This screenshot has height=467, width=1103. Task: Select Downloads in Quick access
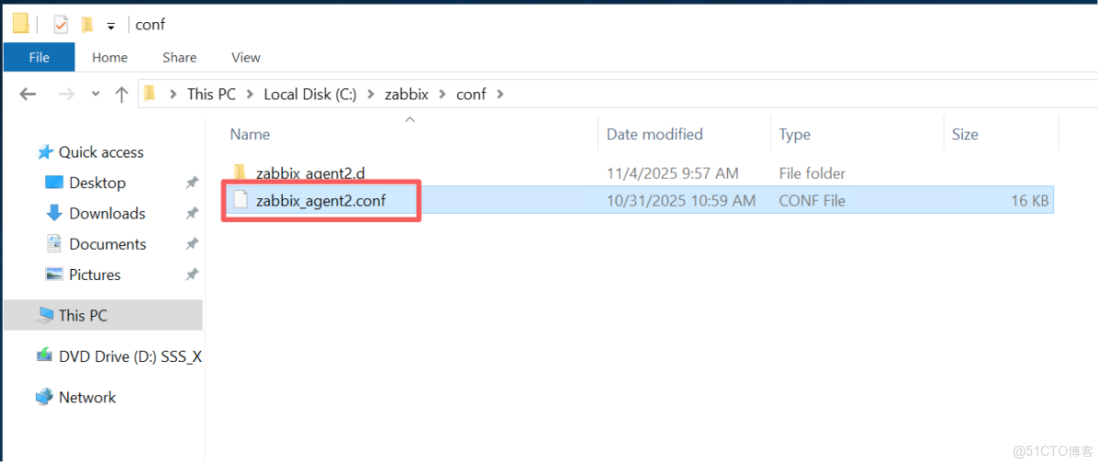107,214
